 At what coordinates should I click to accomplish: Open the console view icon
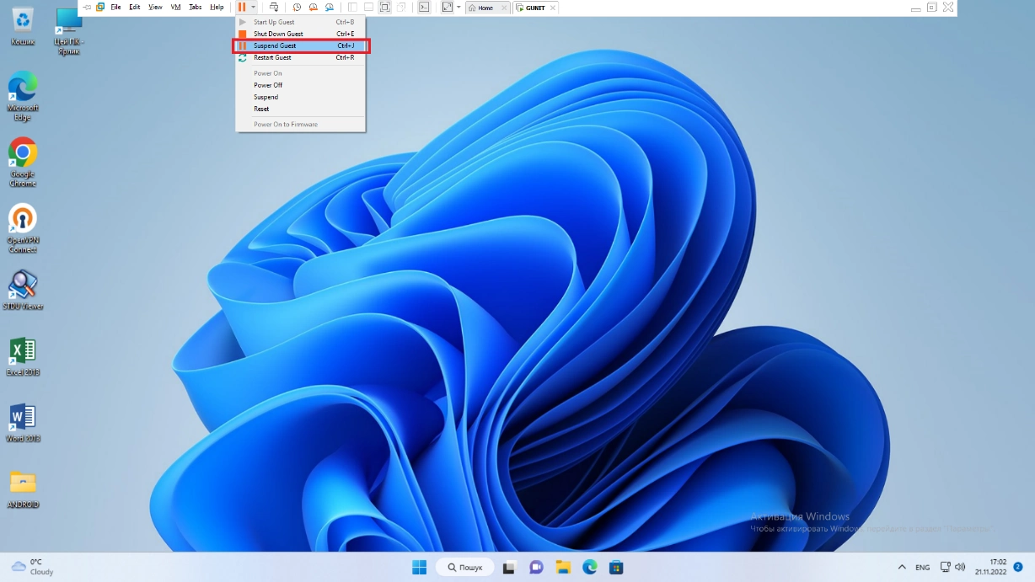pos(424,8)
